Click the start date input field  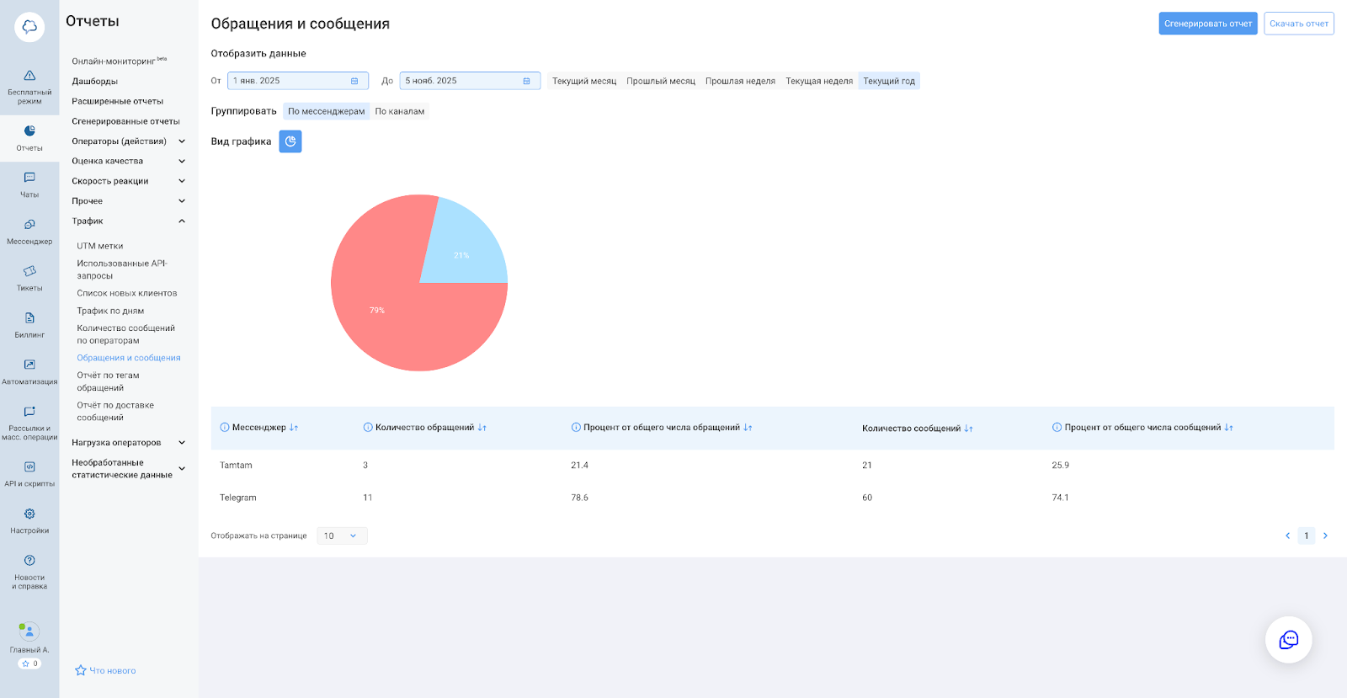click(290, 81)
